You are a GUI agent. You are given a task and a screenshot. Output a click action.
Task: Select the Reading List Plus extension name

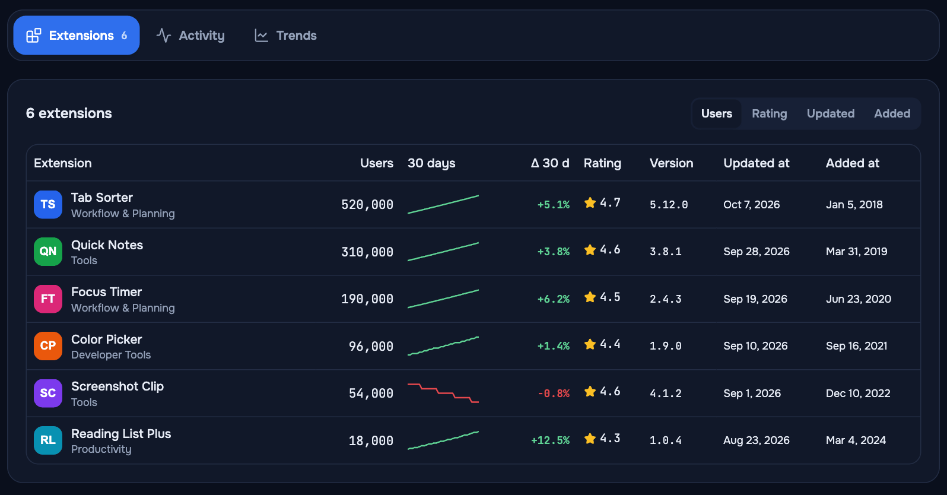(x=121, y=434)
